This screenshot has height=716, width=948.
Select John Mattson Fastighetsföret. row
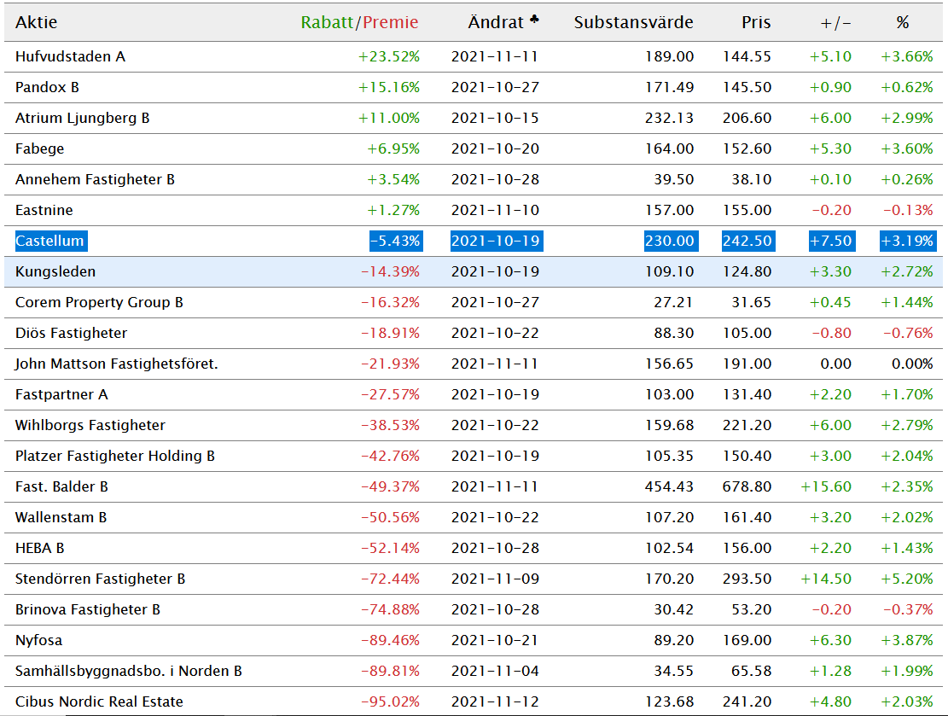[474, 364]
